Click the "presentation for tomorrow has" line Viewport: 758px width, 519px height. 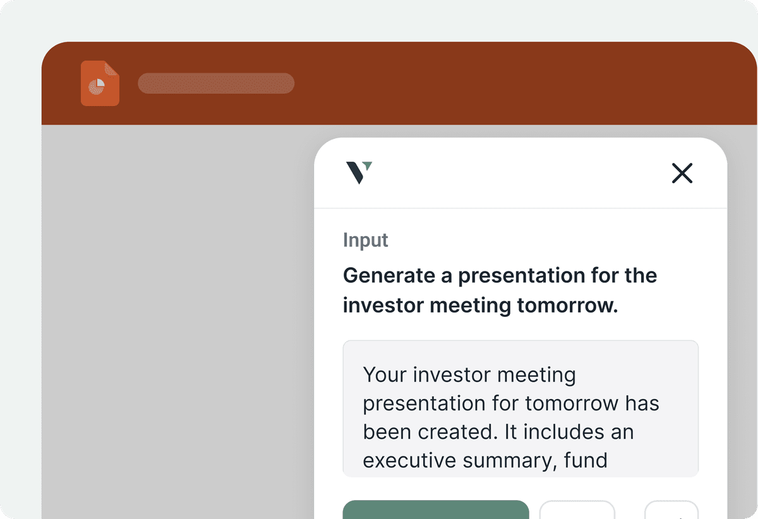(x=511, y=403)
